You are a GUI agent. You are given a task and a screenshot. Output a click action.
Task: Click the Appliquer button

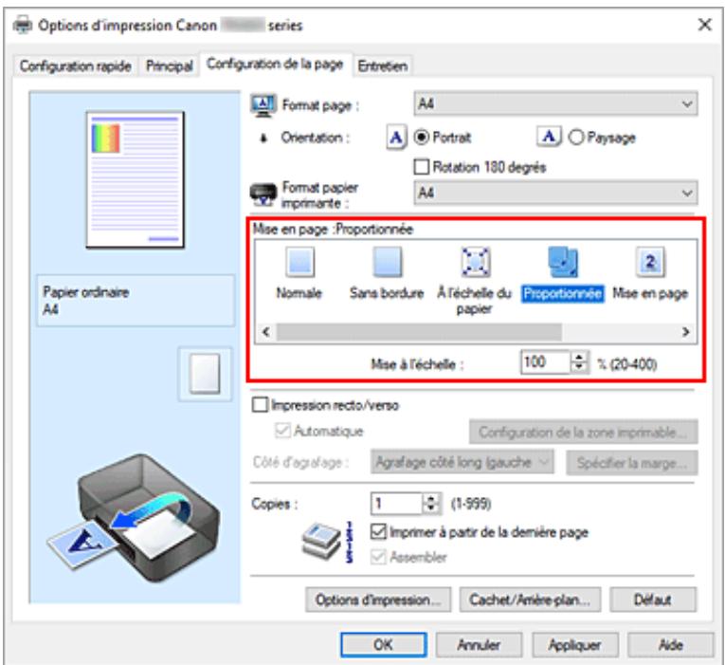click(574, 645)
